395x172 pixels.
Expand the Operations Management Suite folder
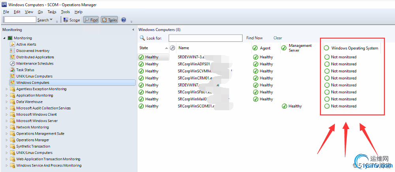[7, 133]
